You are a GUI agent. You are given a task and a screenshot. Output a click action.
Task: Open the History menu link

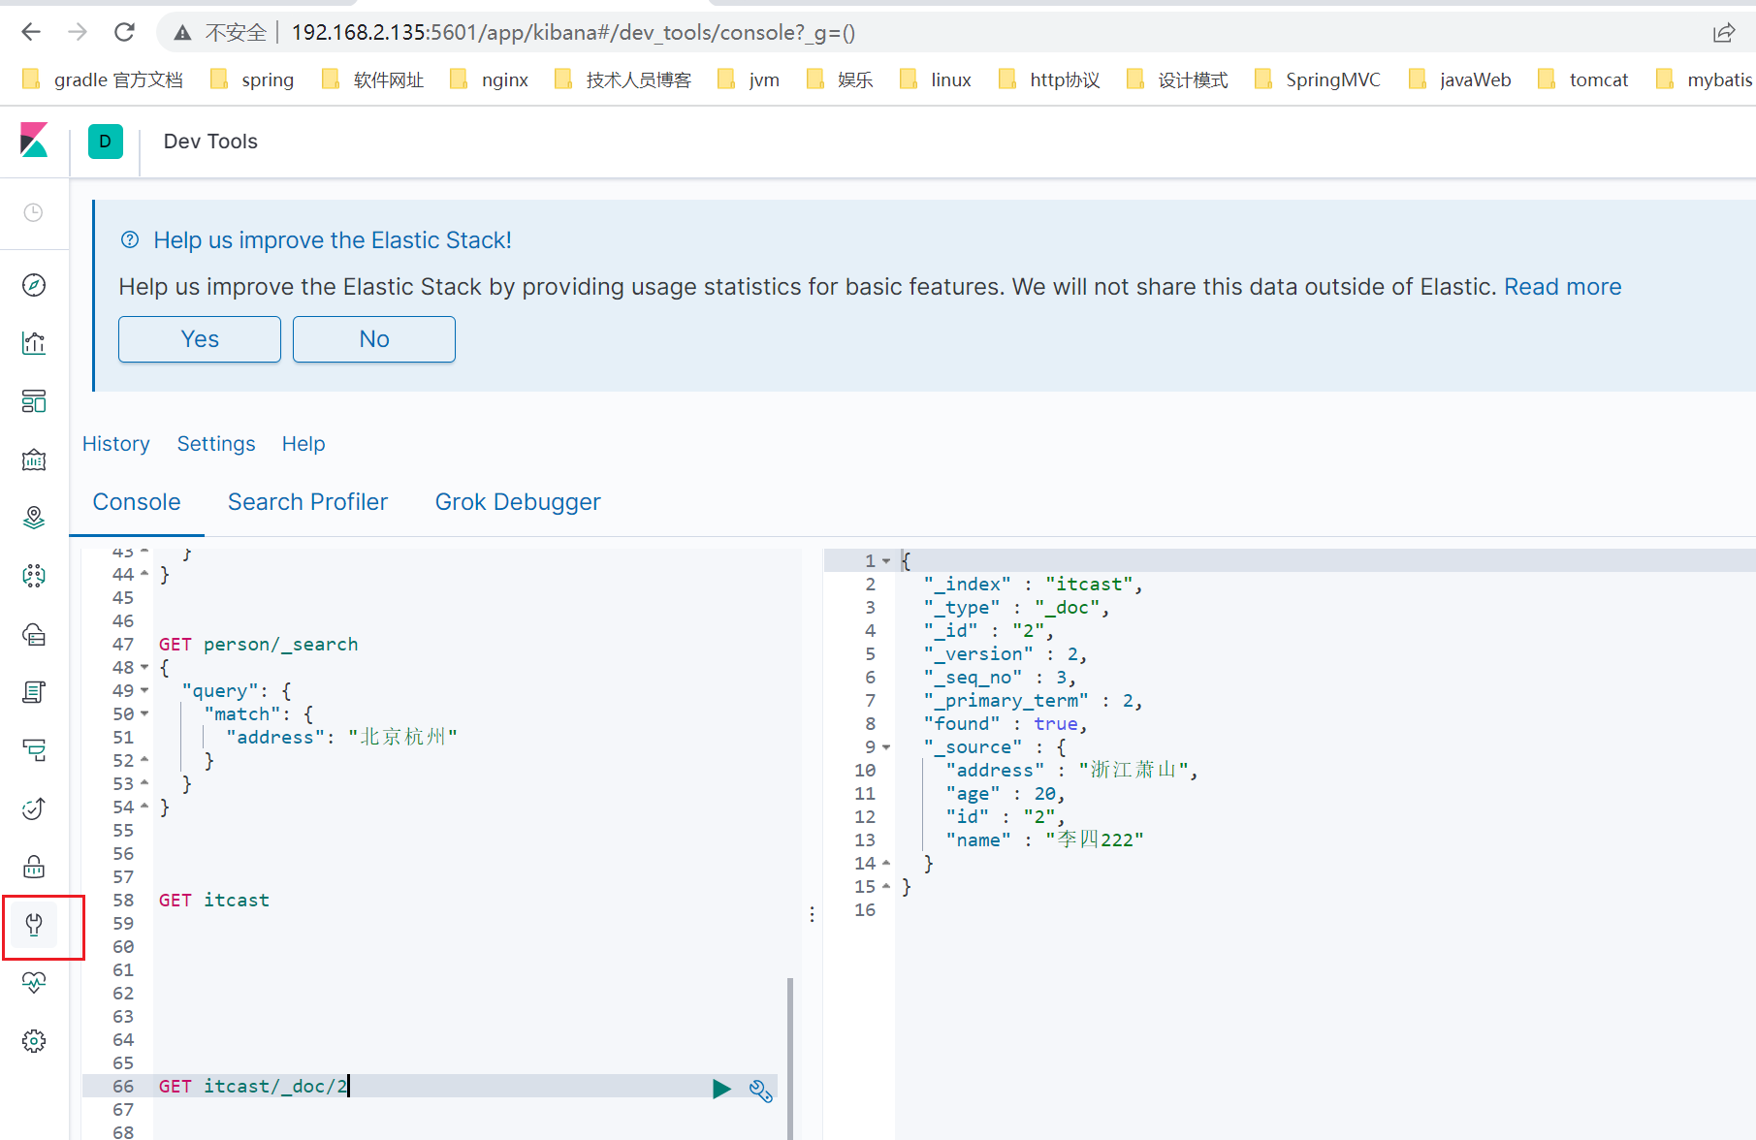[116, 444]
